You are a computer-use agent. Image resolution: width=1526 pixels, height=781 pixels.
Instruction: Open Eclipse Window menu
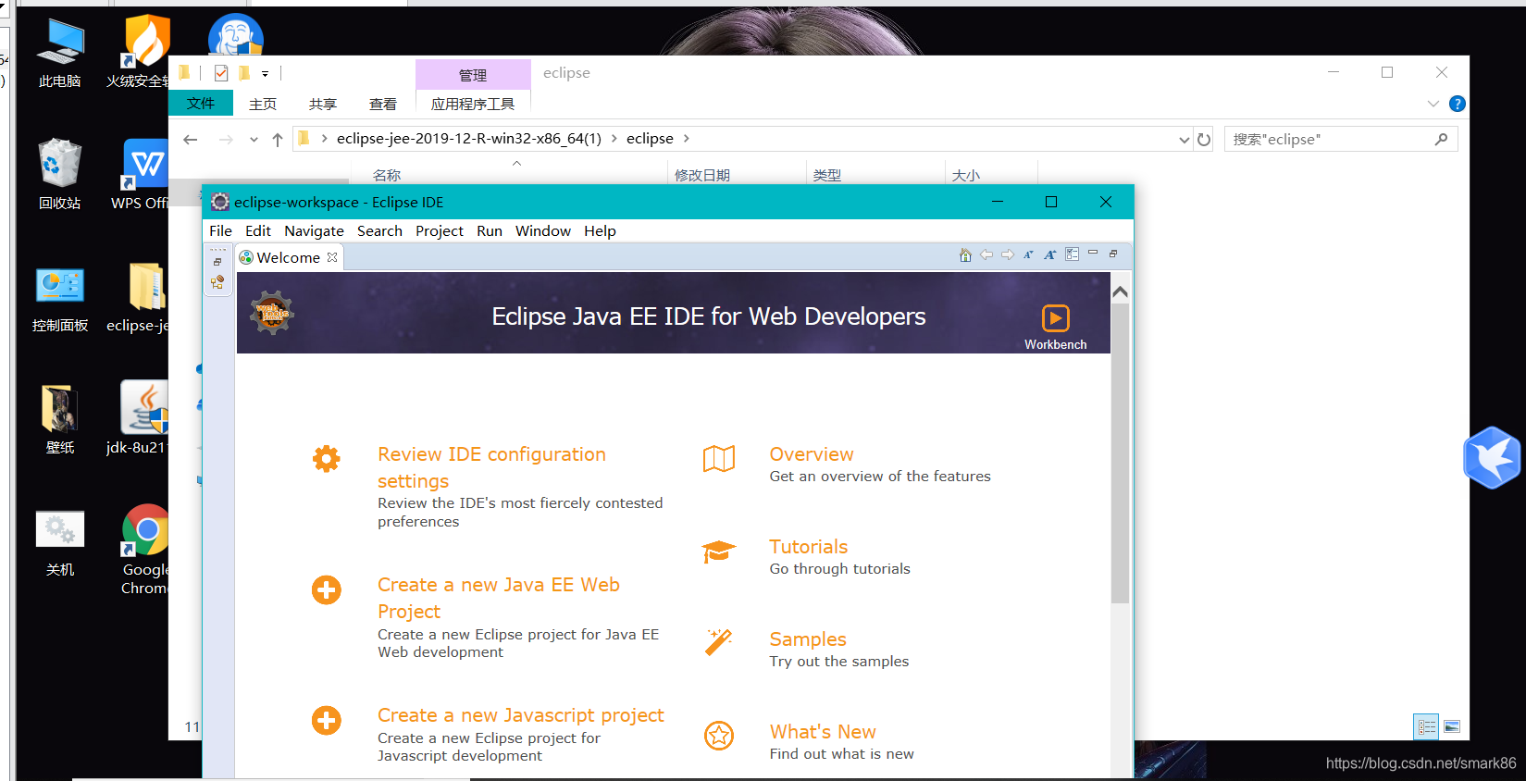click(543, 230)
